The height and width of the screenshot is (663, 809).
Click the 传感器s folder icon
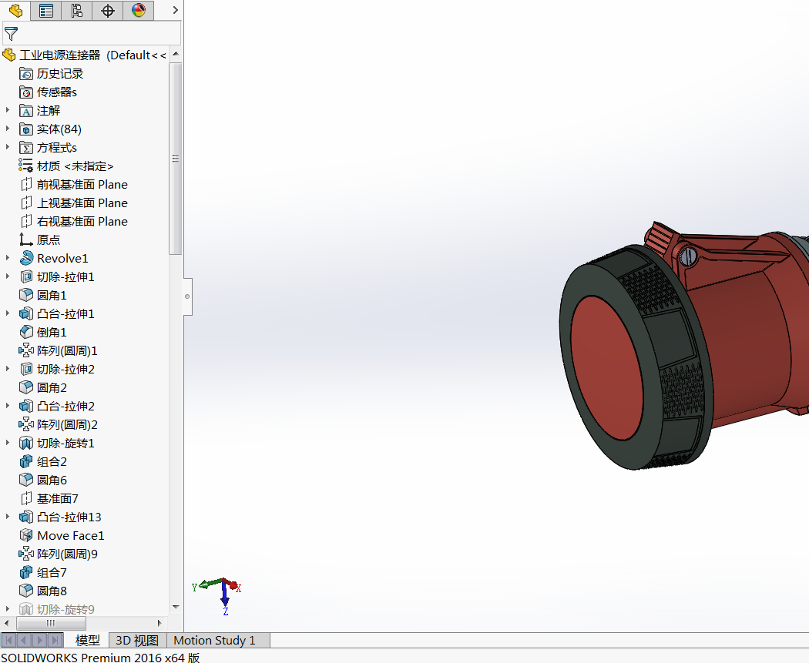(25, 92)
